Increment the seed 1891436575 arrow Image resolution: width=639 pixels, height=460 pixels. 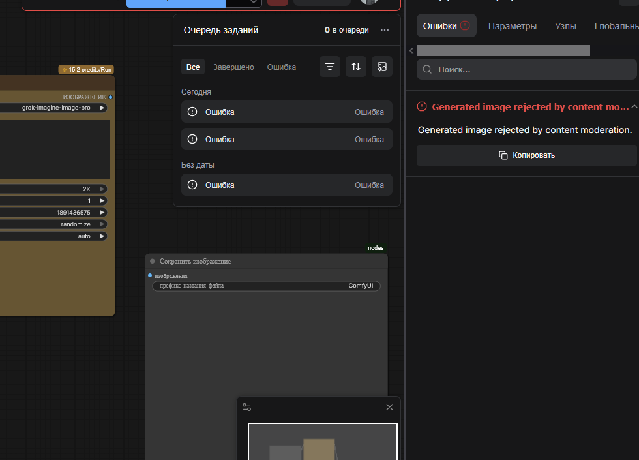[x=102, y=213]
